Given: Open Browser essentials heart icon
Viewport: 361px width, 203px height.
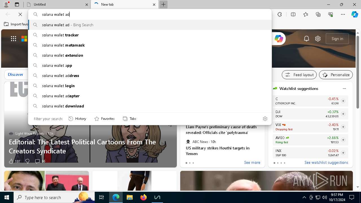Looking at the screenshot, I should coord(331,14).
